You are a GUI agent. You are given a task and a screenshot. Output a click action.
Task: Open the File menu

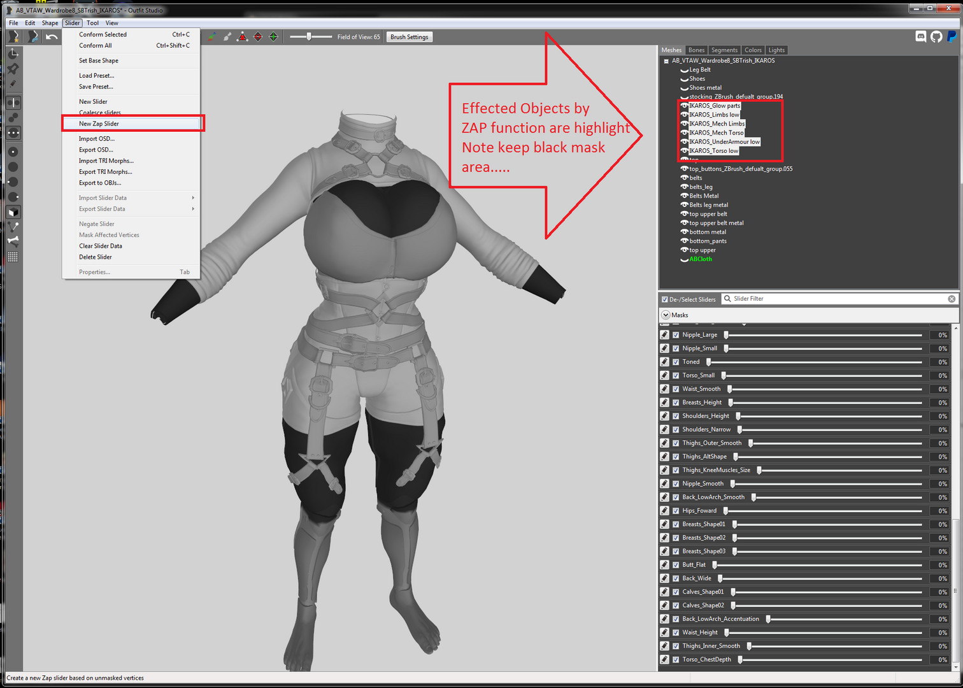point(13,23)
